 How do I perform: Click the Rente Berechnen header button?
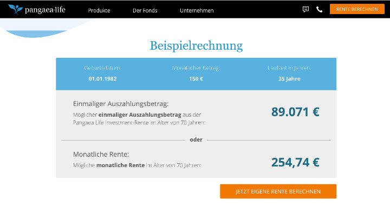pyautogui.click(x=357, y=9)
